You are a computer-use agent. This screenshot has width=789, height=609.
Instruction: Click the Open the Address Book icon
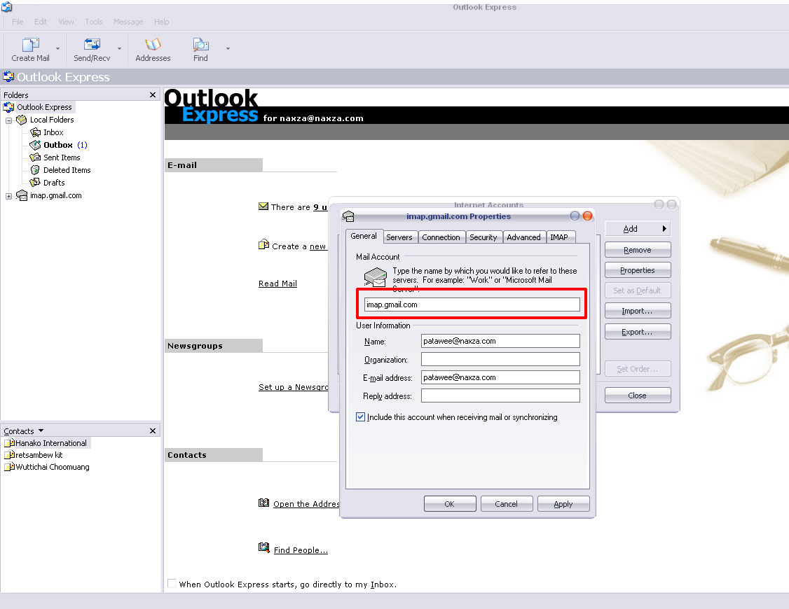coord(263,503)
